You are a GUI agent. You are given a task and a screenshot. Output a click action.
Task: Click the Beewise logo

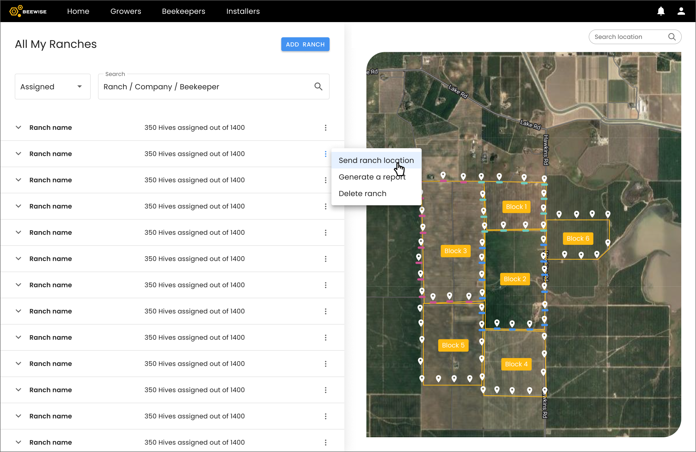(28, 11)
